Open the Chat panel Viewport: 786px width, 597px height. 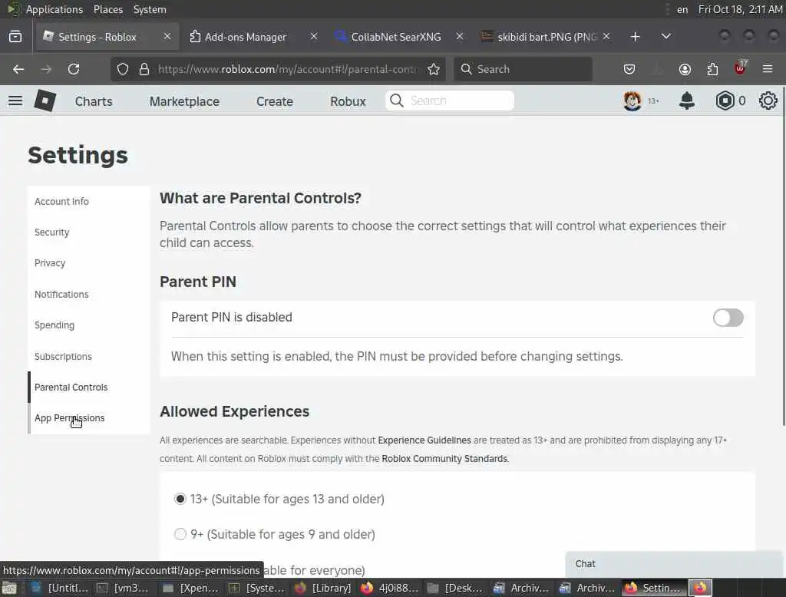[674, 564]
